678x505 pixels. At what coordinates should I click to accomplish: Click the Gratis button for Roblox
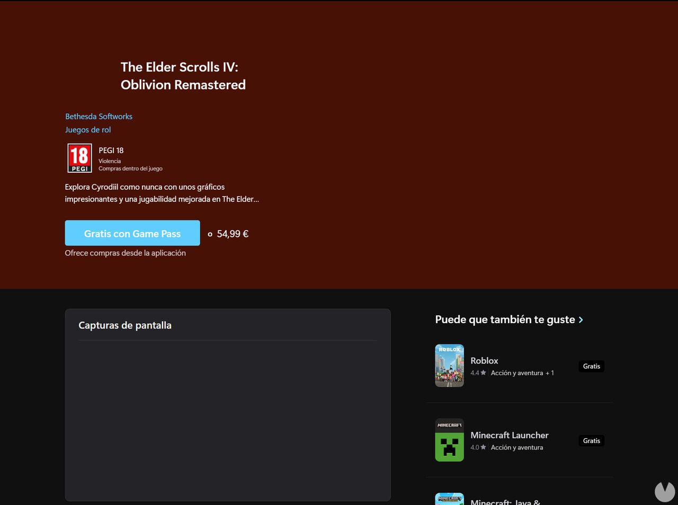click(x=592, y=366)
